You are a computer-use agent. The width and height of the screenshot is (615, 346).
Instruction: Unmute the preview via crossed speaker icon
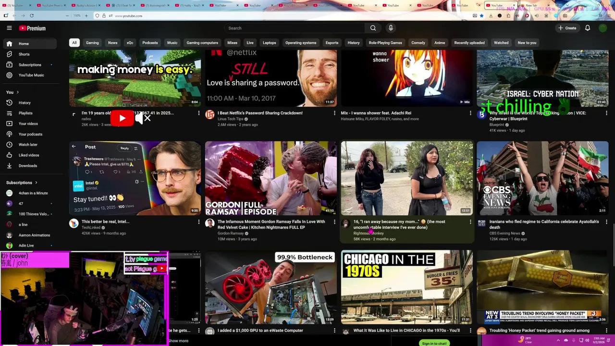(143, 118)
